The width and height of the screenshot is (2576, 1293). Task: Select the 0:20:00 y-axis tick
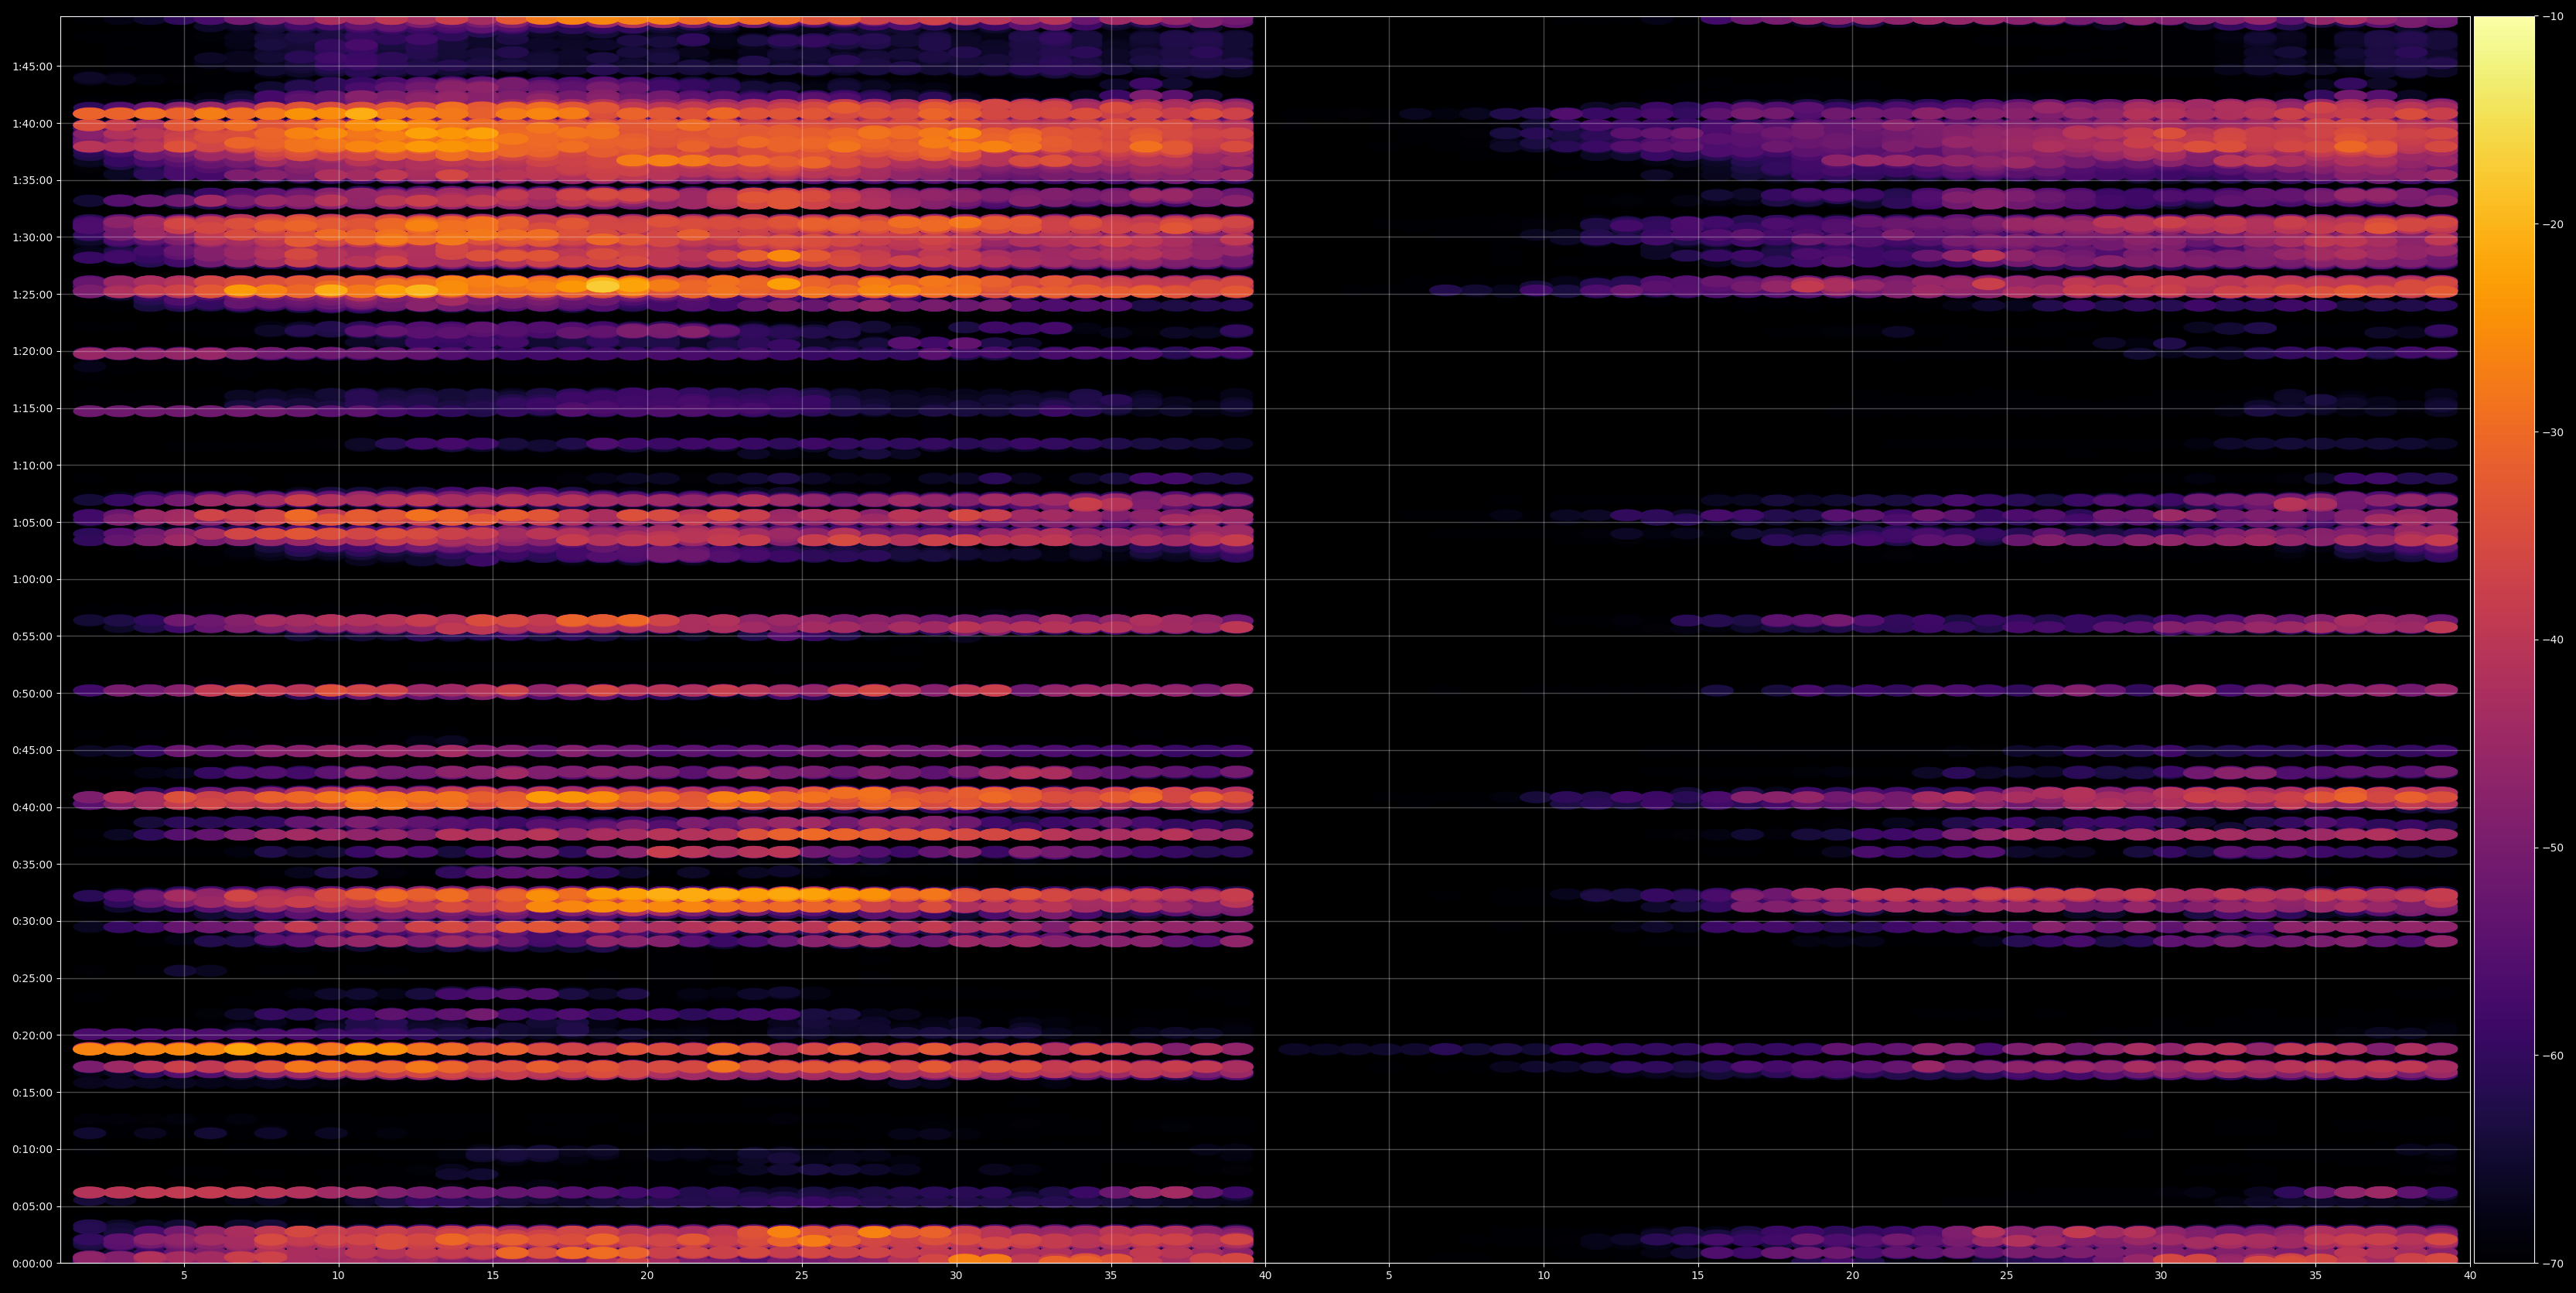pyautogui.click(x=32, y=1036)
